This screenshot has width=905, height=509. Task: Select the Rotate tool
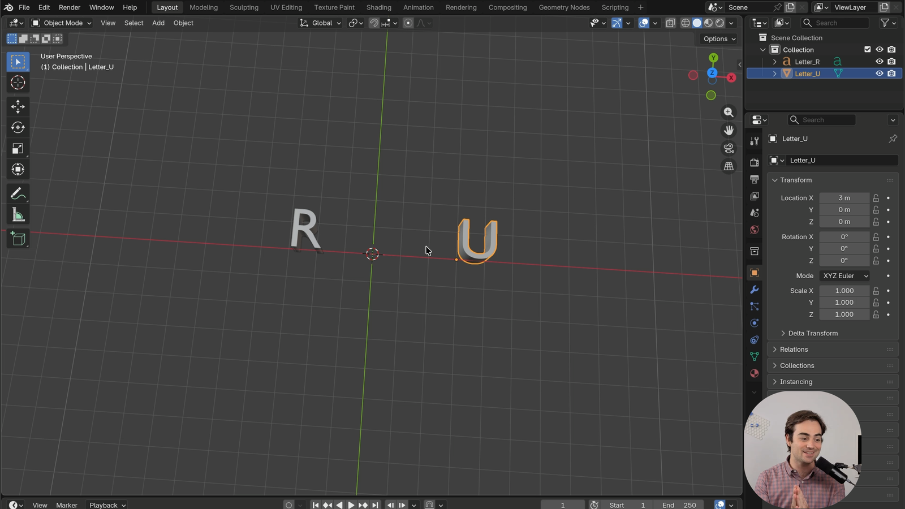(x=18, y=127)
